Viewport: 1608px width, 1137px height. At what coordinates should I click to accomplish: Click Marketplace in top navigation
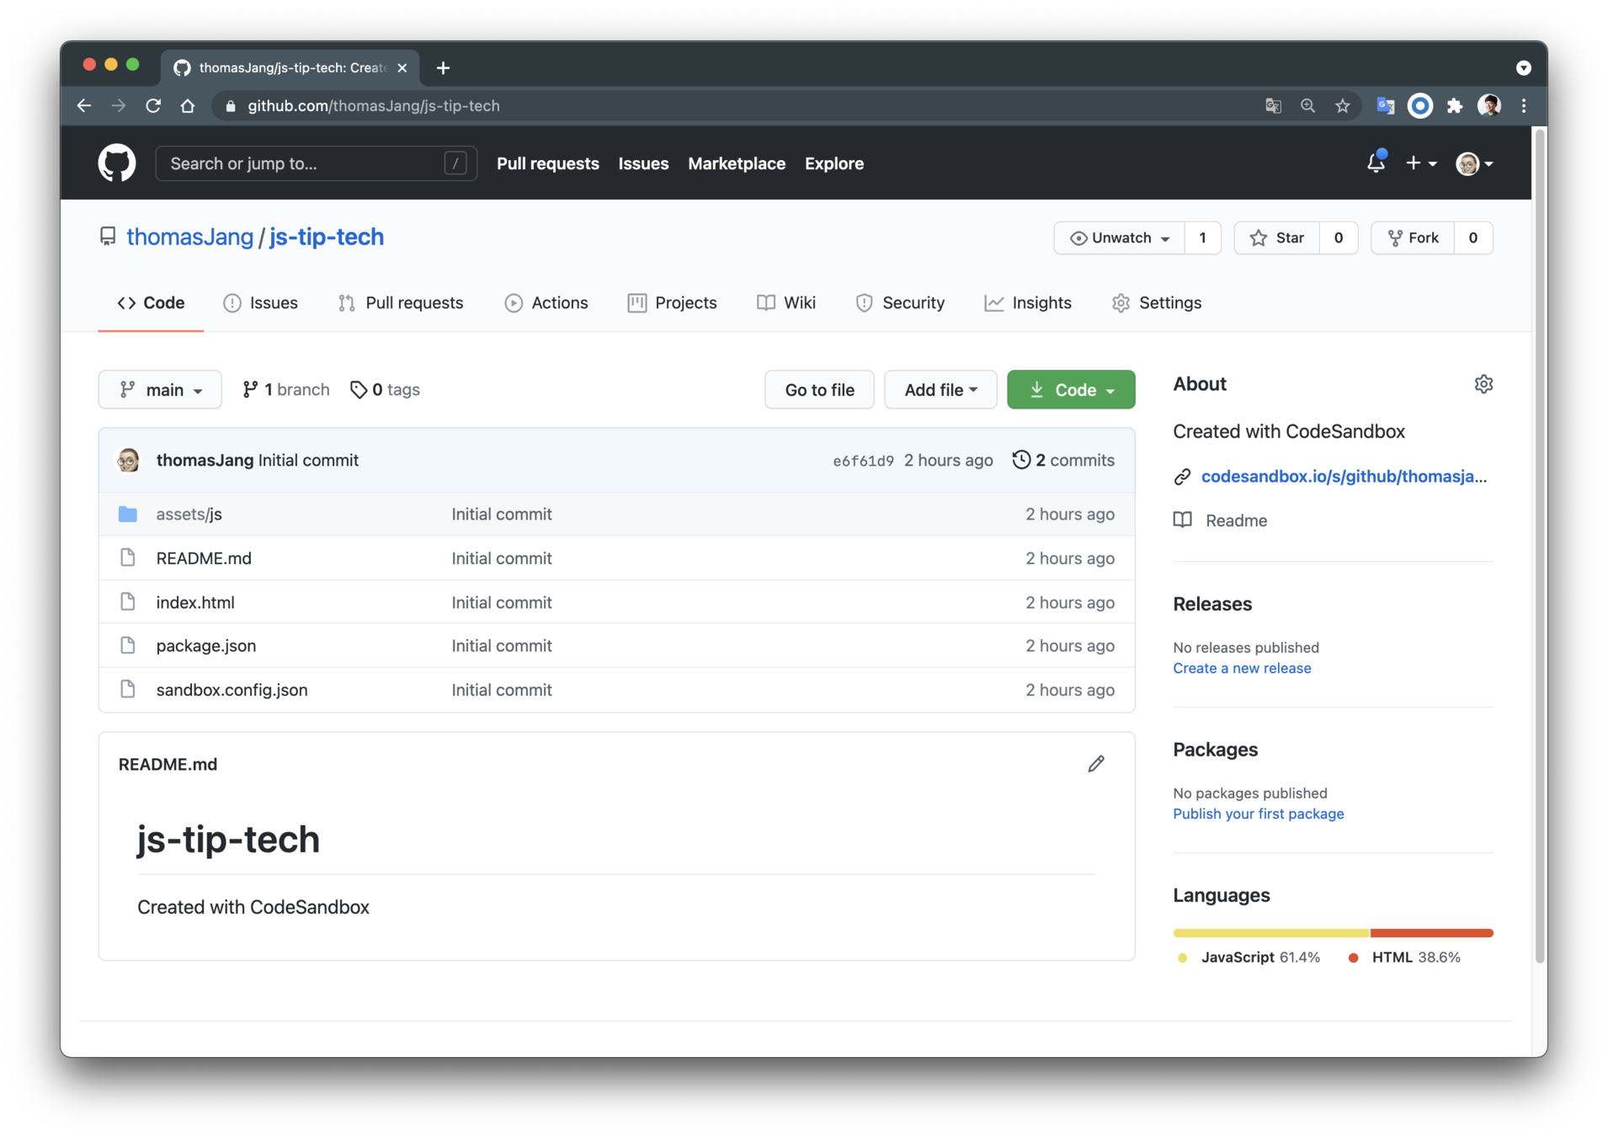point(737,163)
